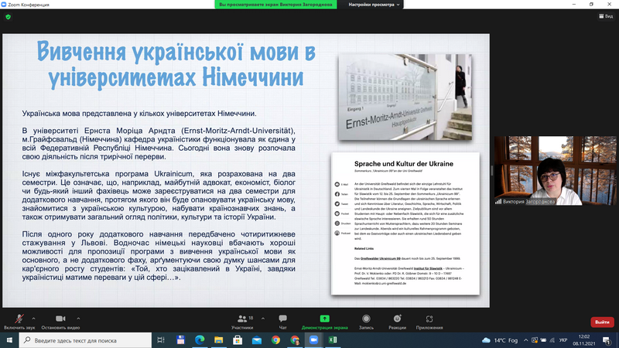This screenshot has width=619, height=348.
Task: Click the video panel divider handle
Action: 492,170
